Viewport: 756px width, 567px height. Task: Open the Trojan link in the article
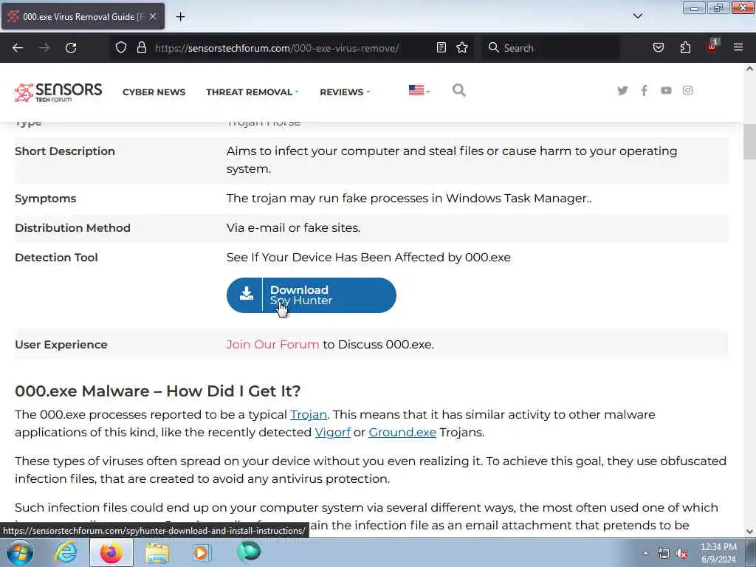point(309,415)
